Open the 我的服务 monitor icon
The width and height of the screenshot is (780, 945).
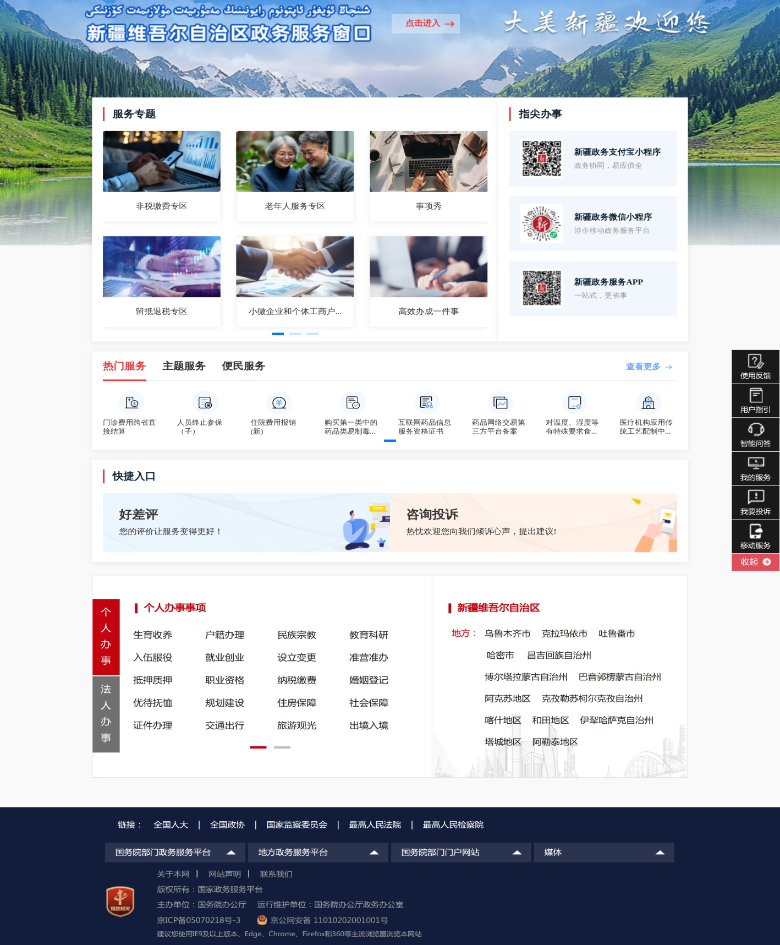pos(755,463)
